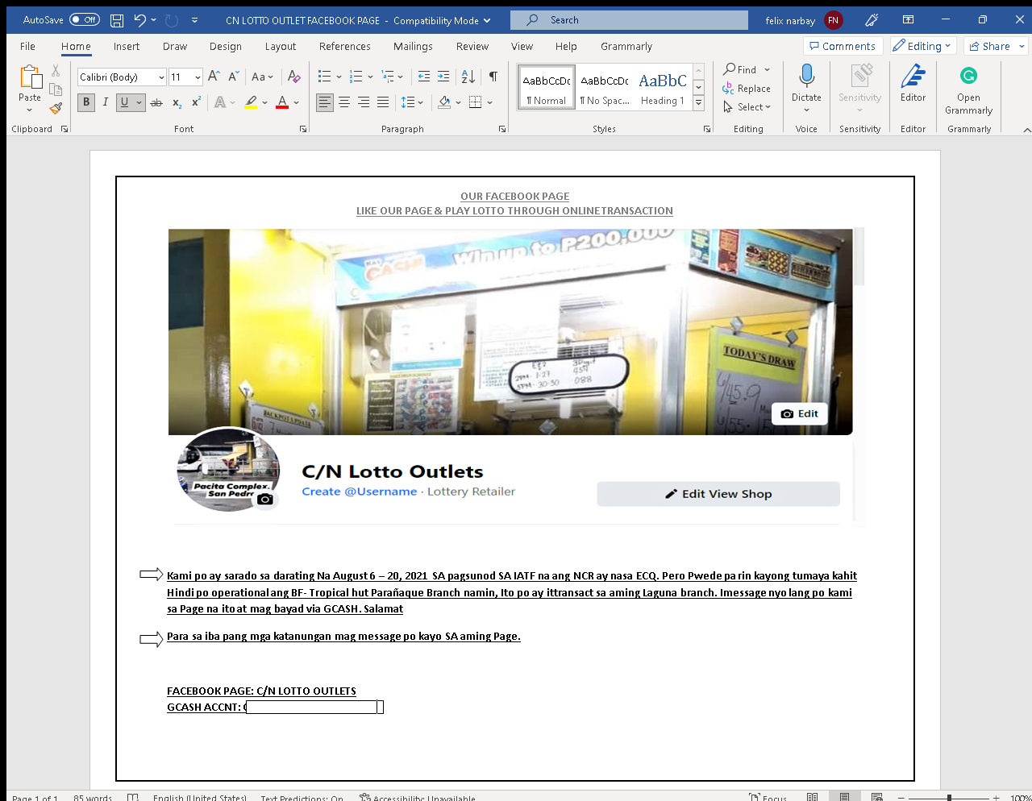Apply subscript formatting
Screen dimensions: 1032x801
point(177,102)
